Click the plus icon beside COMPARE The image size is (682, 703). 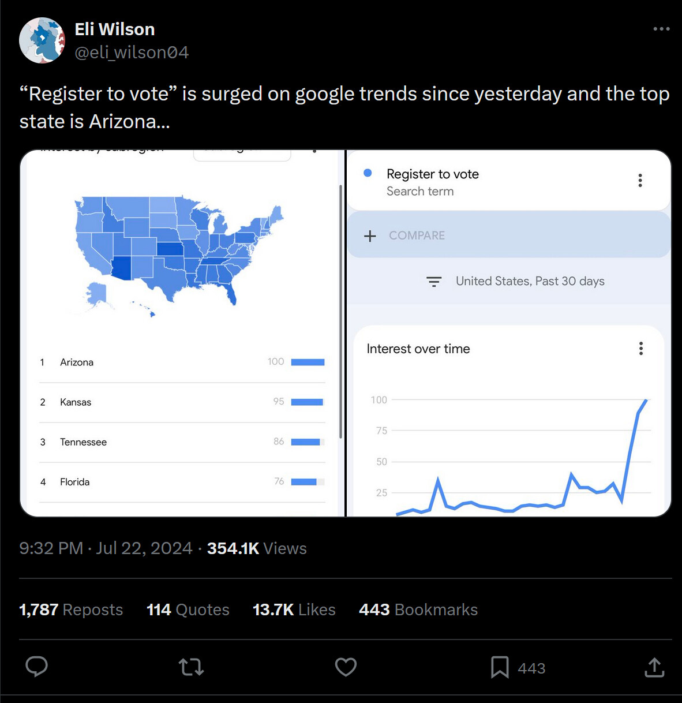pos(370,235)
